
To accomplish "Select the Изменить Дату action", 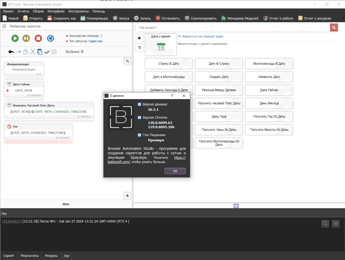I will tap(269, 77).
